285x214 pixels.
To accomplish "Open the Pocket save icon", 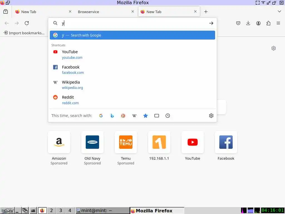I will tap(238, 23).
